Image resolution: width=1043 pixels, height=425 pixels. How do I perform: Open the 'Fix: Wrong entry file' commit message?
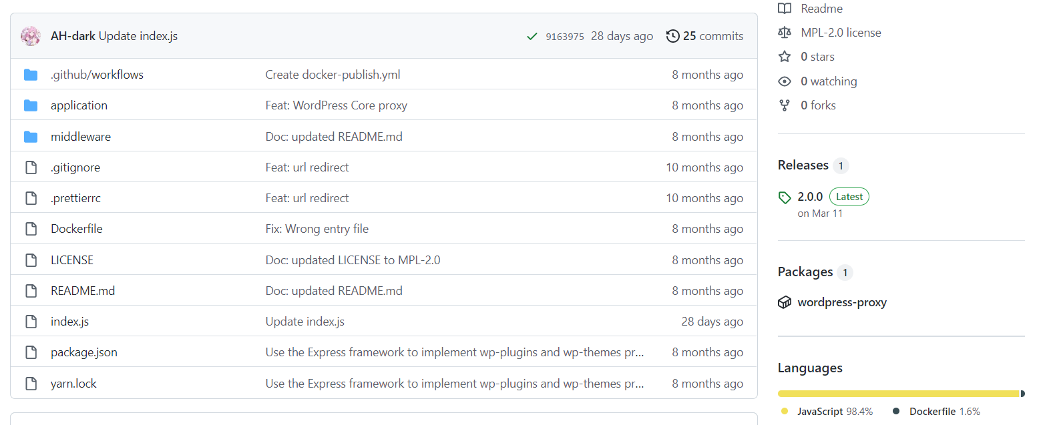click(x=317, y=229)
